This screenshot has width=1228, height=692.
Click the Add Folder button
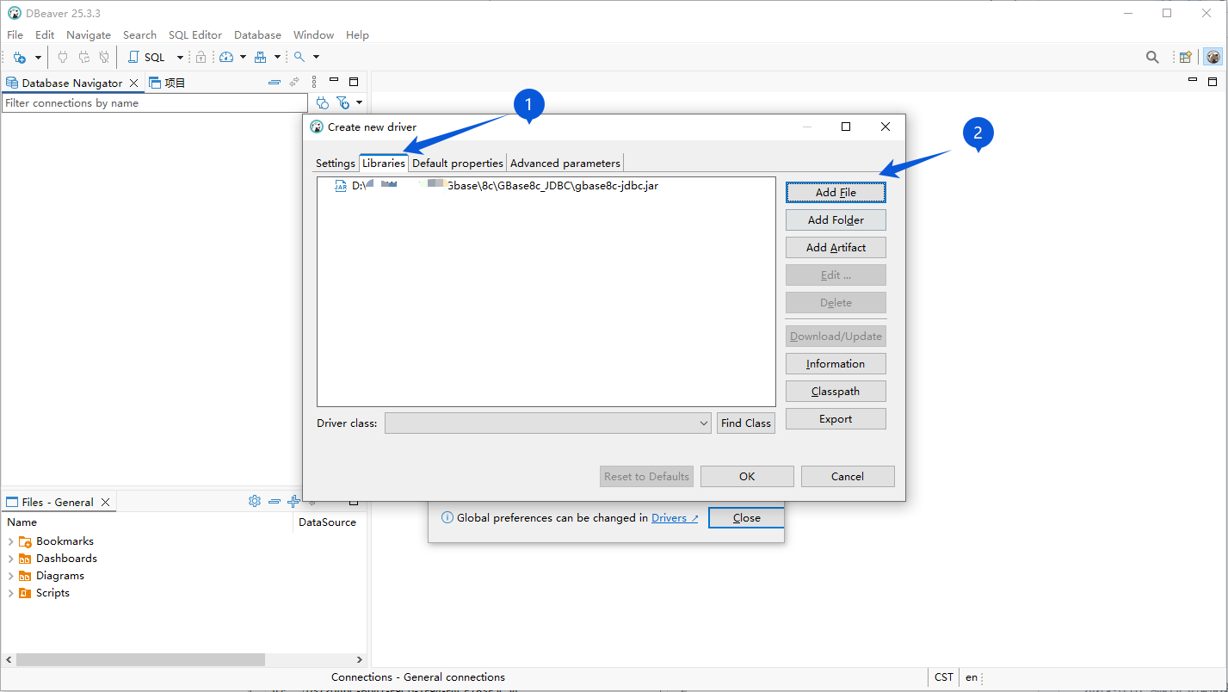point(836,220)
